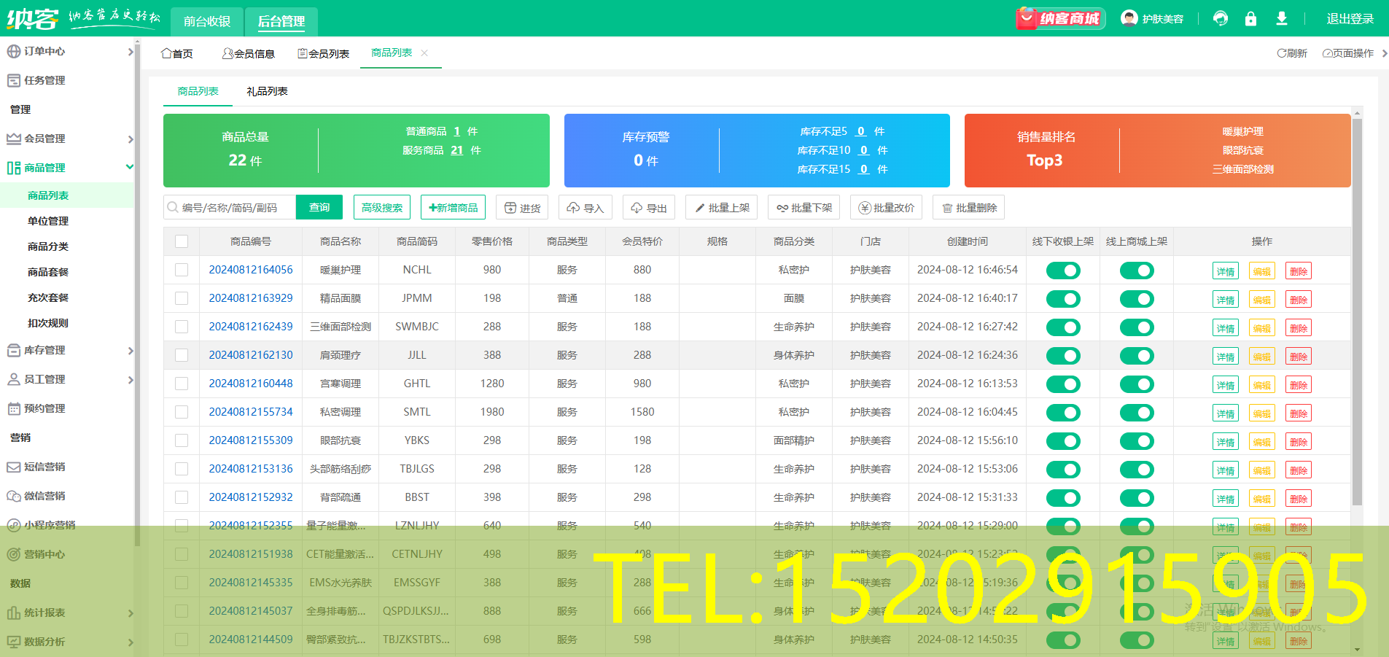This screenshot has height=657, width=1389.
Task: Click the product search input field
Action: [x=233, y=208]
